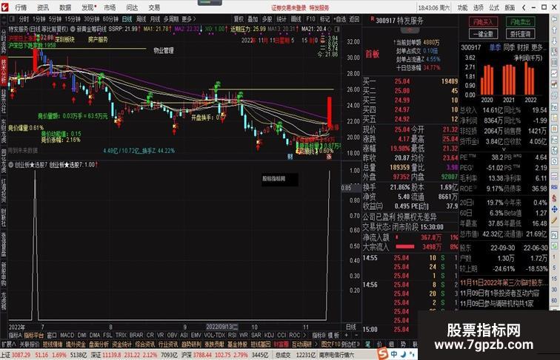Toggle 标记 mark on this stock
The height and width of the screenshot is (360, 560).
(324, 19)
